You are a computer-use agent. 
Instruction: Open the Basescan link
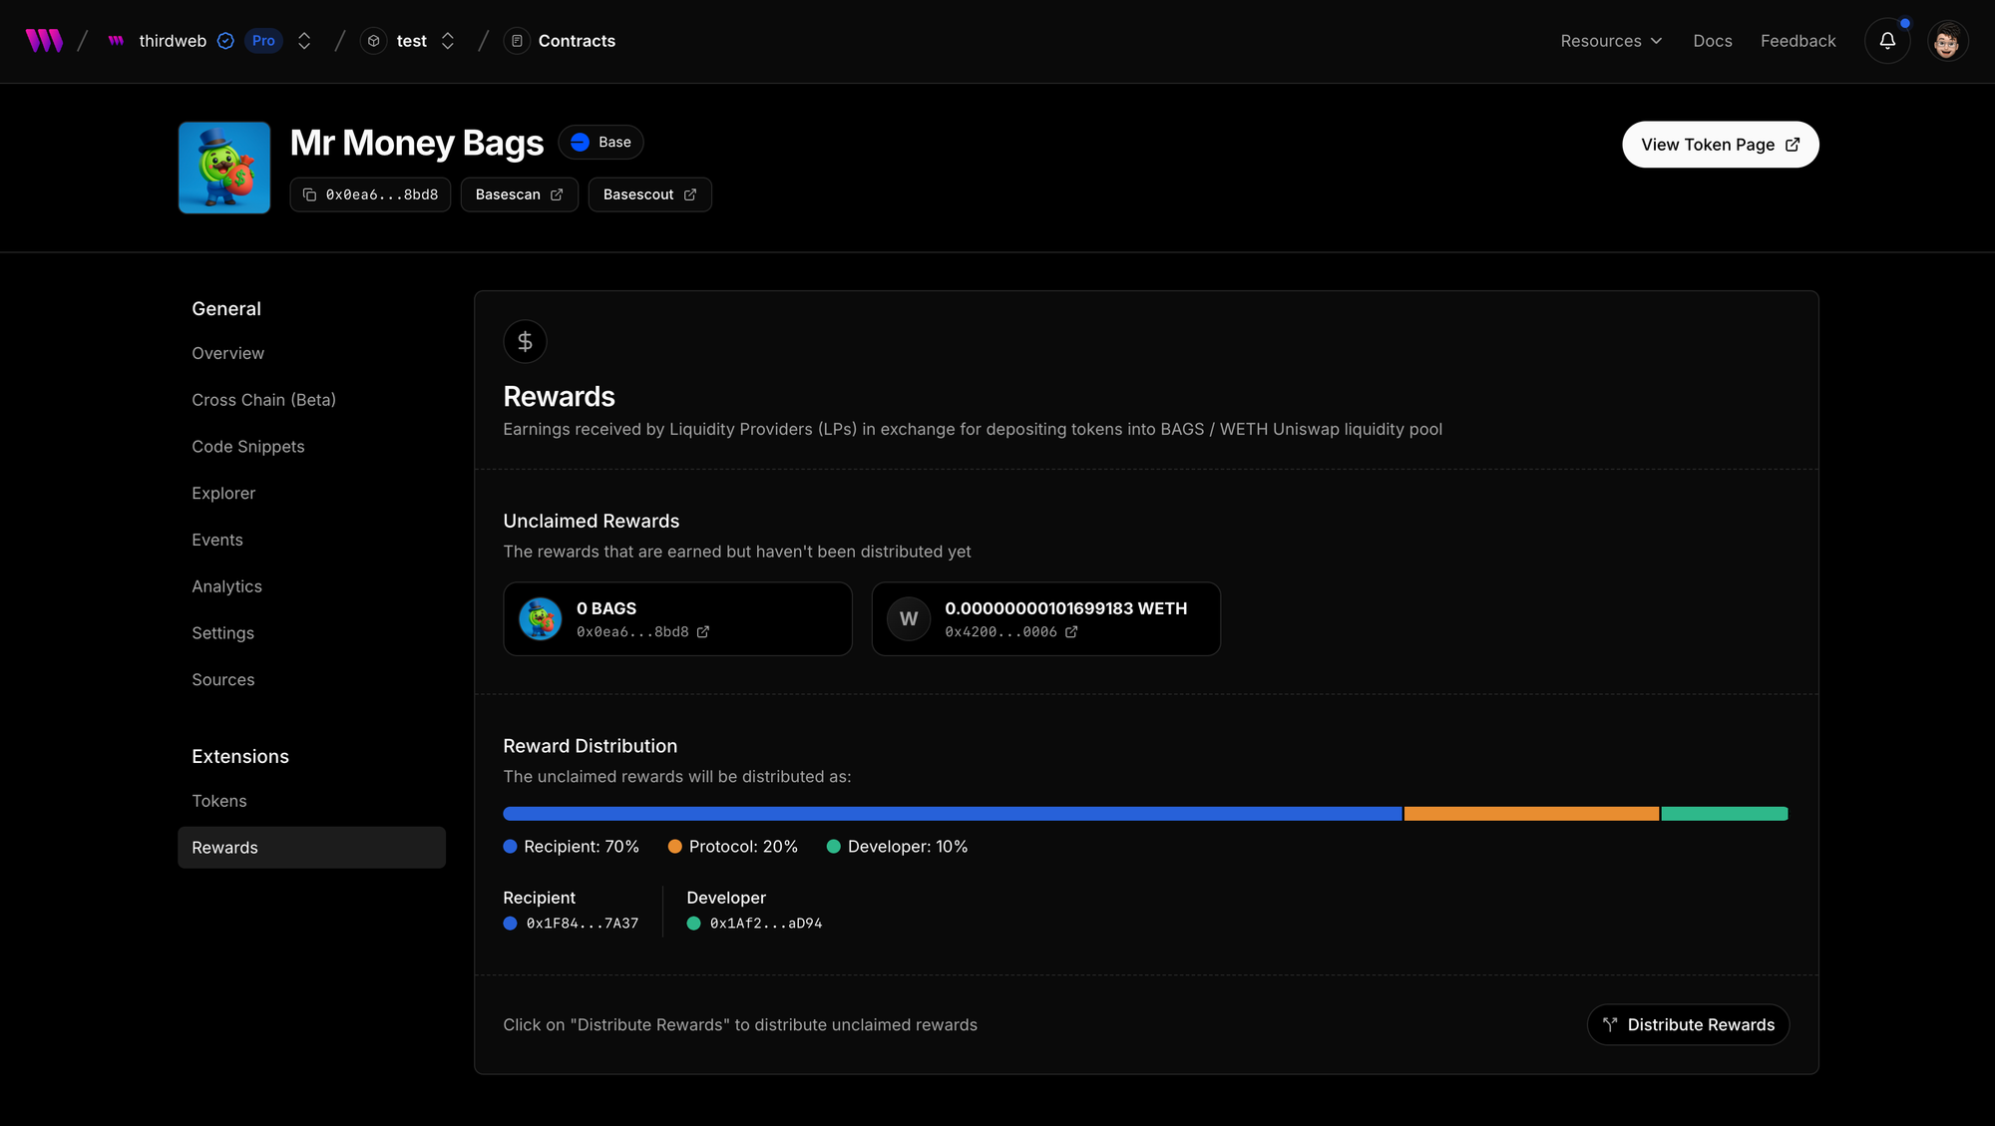pos(519,194)
